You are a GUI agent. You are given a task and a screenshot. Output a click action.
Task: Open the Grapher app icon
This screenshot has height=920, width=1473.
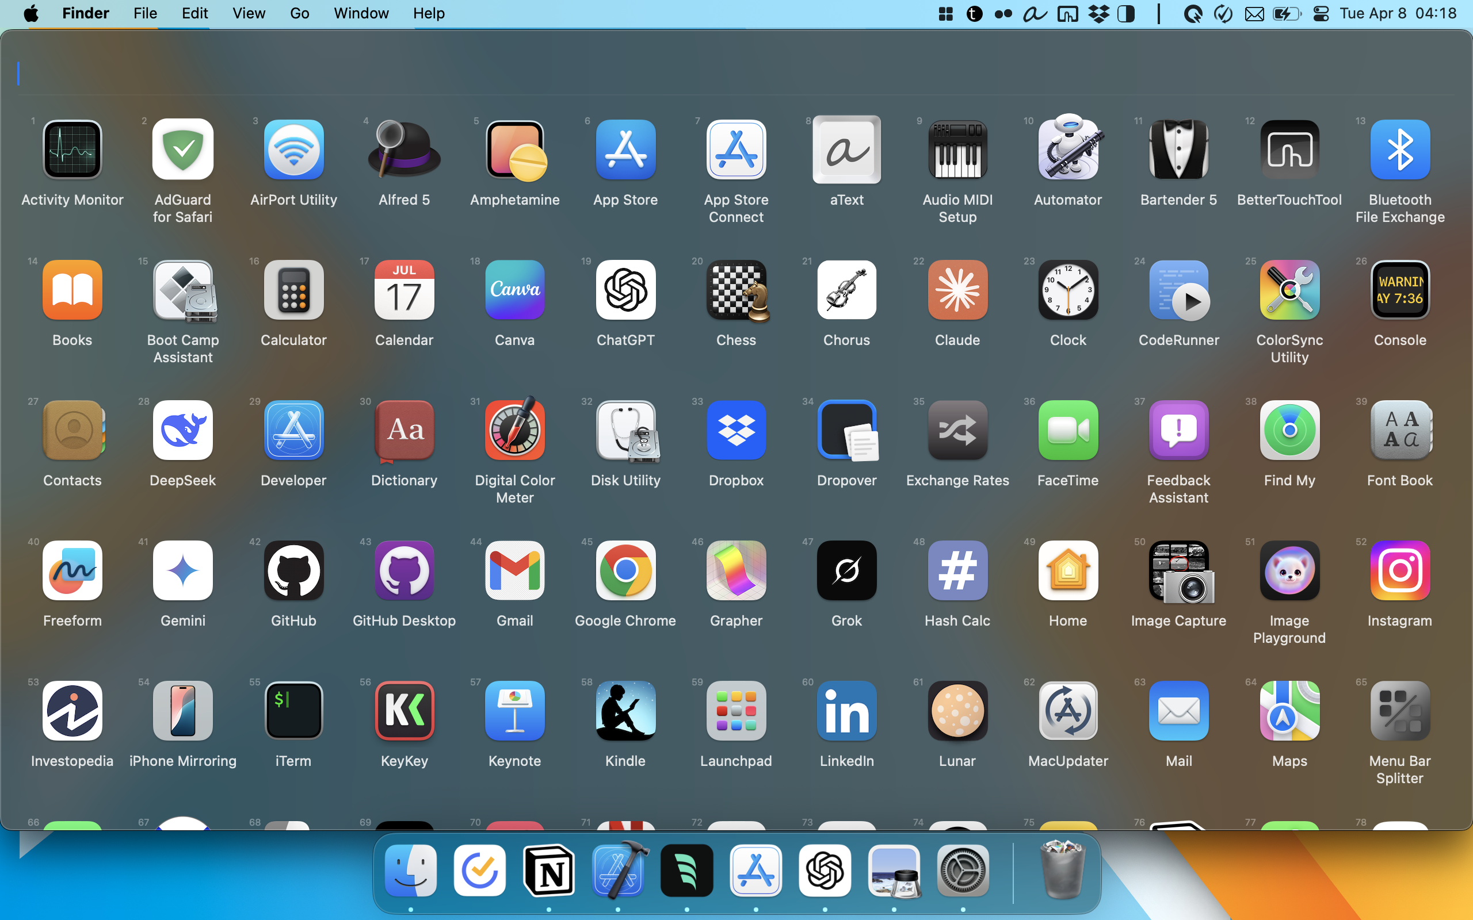[x=736, y=571]
